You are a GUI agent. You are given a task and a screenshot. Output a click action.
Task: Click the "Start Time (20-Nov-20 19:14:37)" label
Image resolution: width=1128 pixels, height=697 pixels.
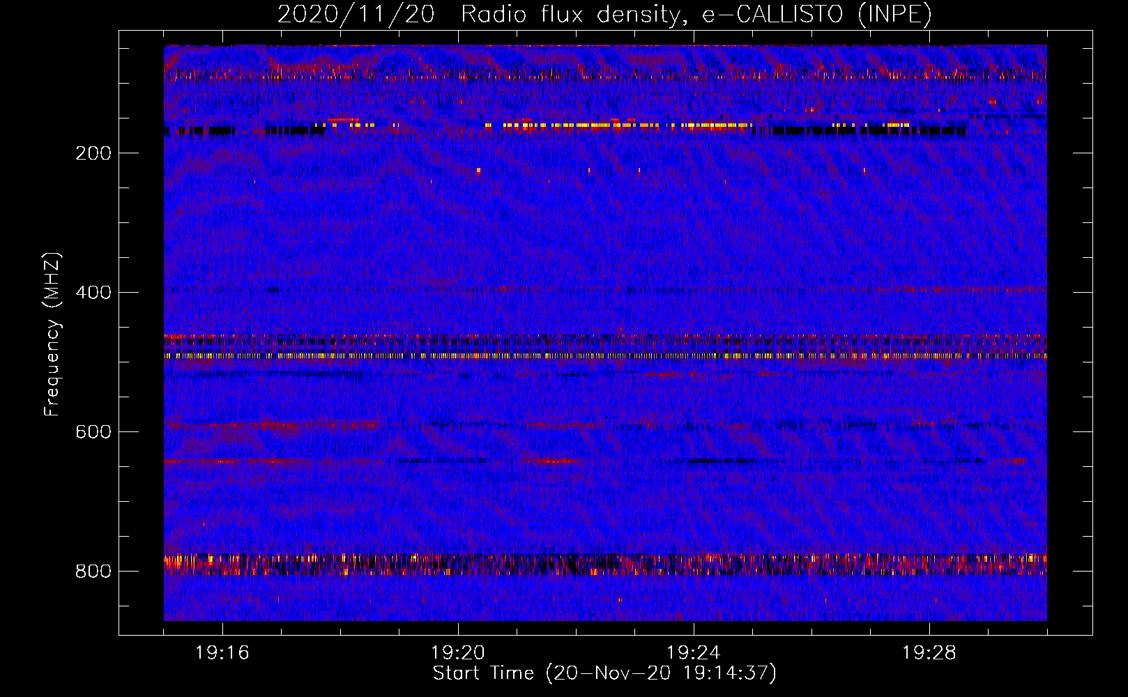[604, 673]
